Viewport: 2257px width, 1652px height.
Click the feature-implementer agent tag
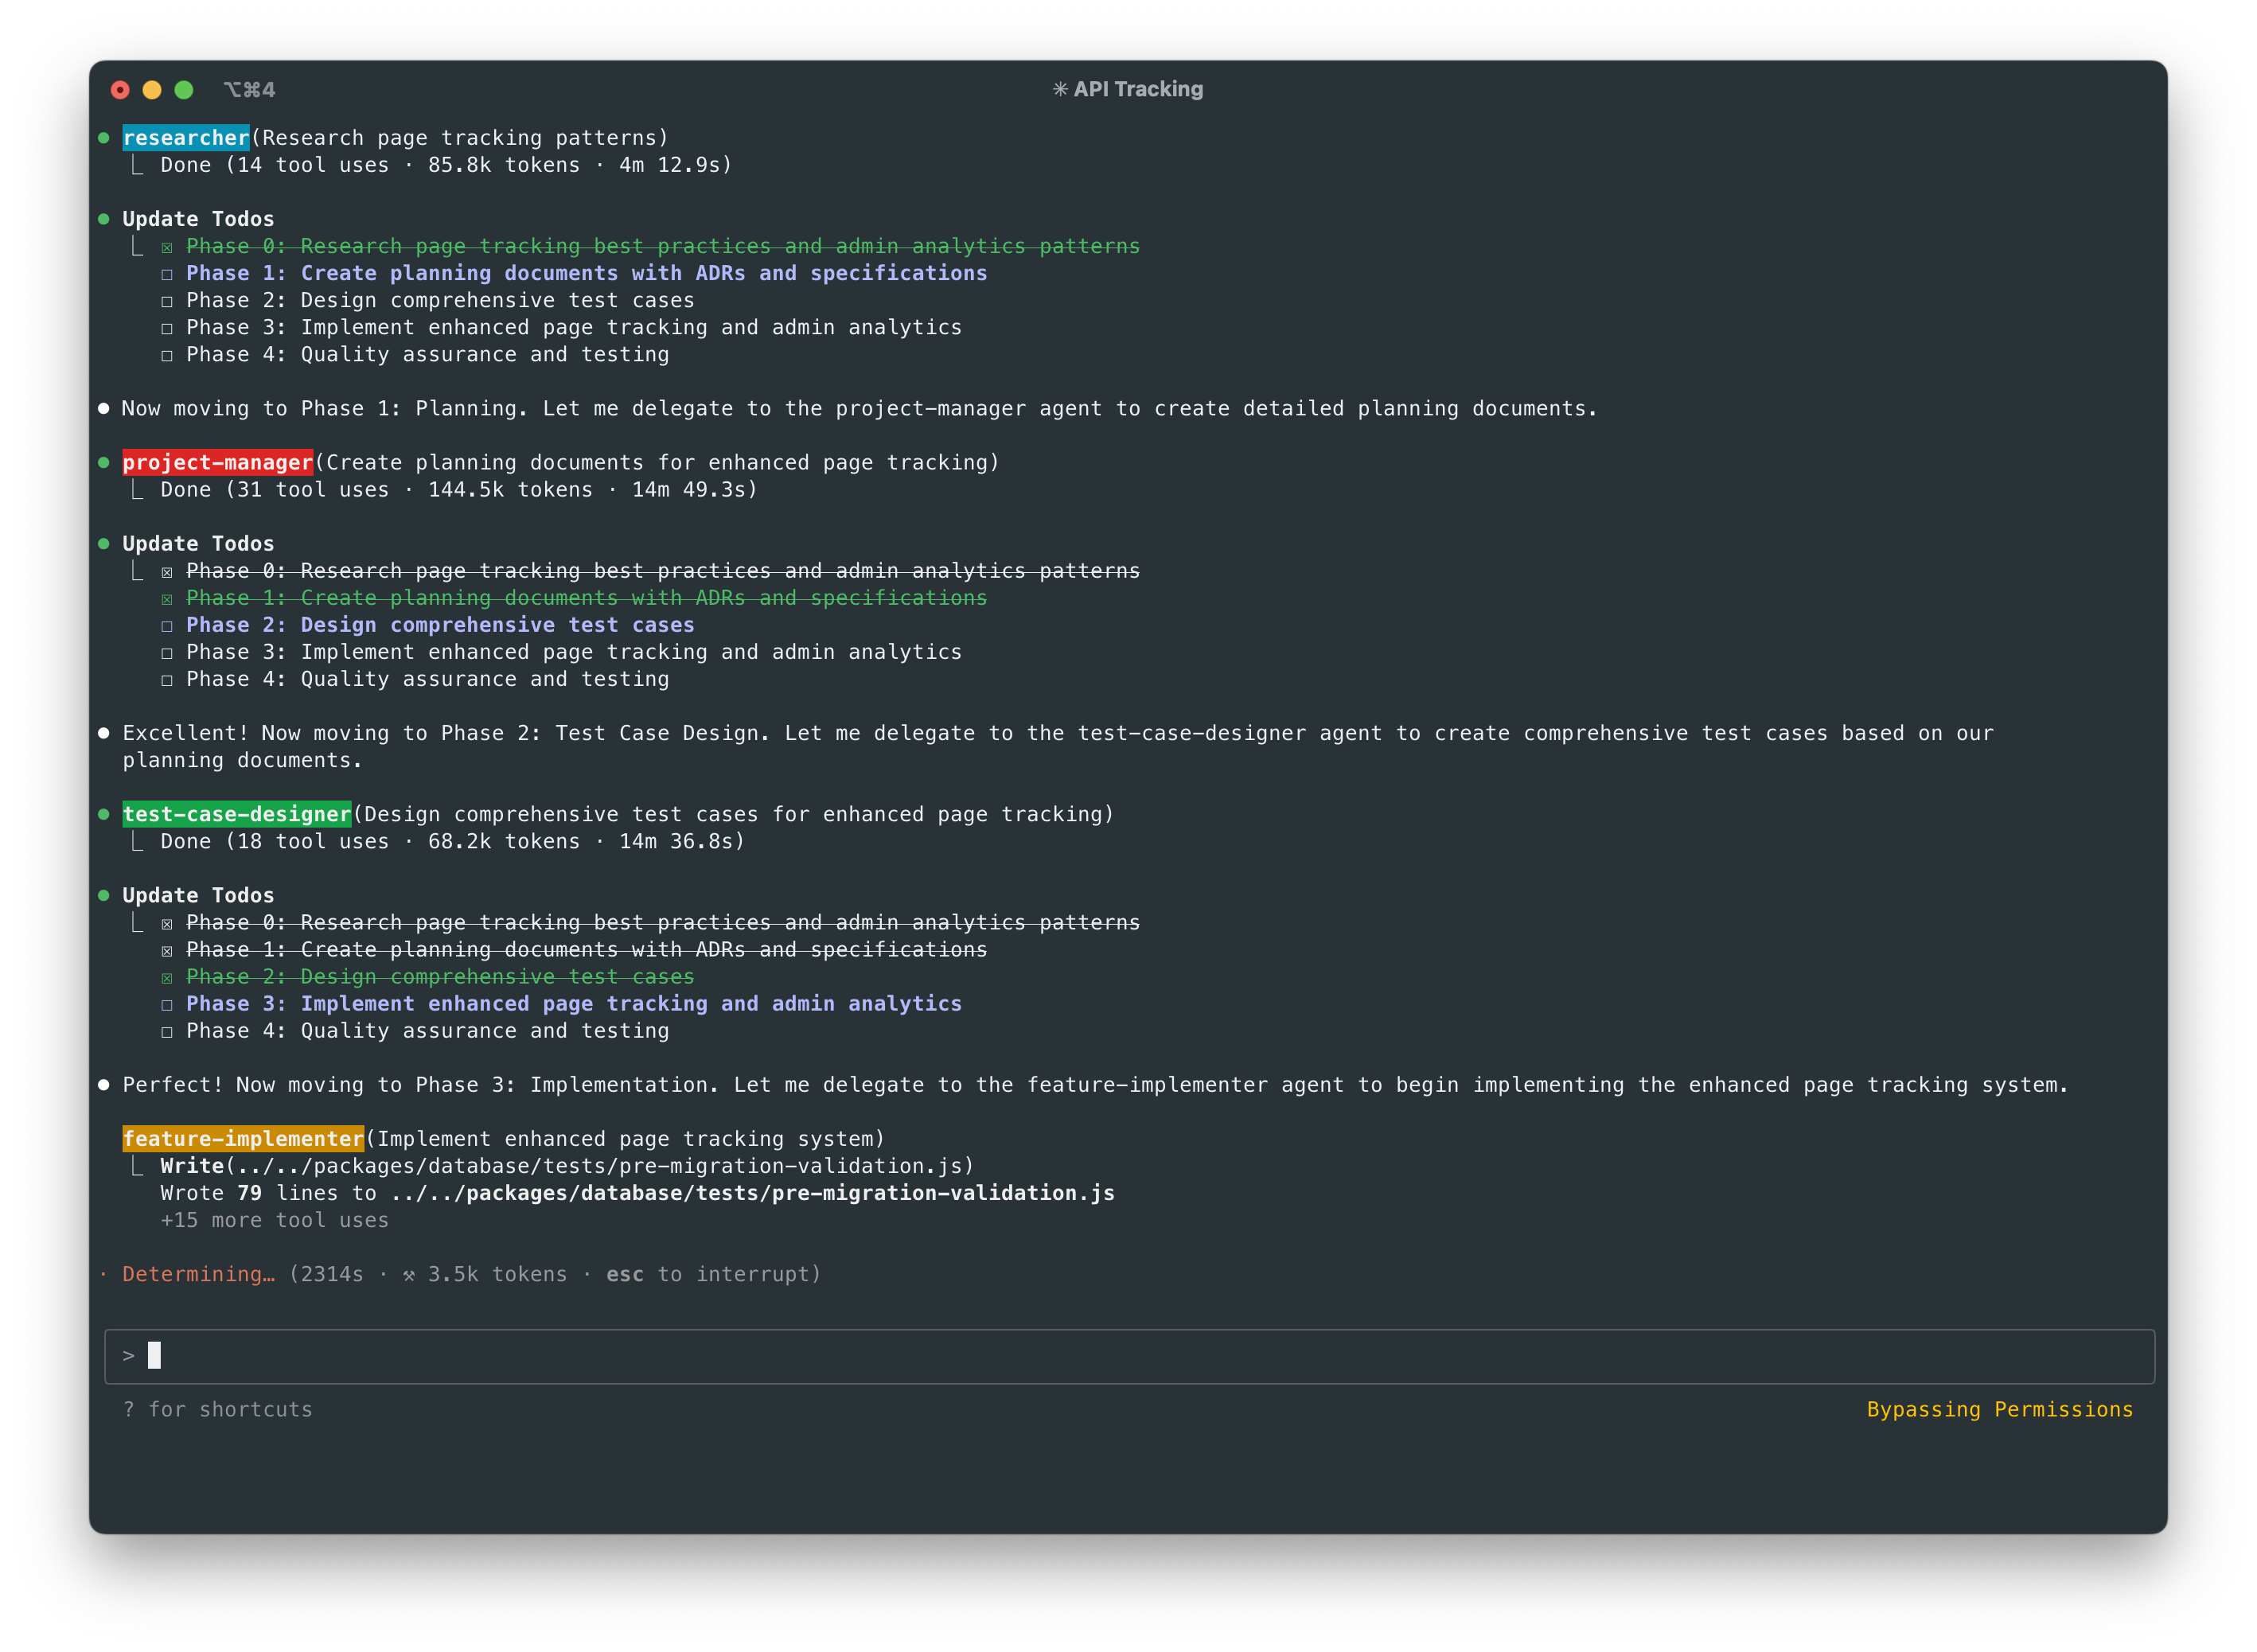(243, 1138)
